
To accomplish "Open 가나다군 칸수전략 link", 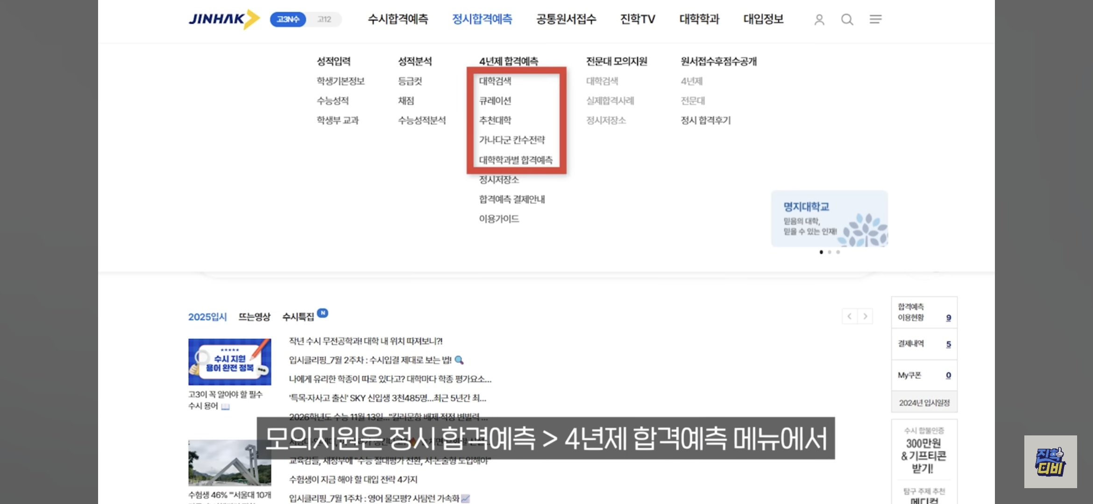I will click(x=511, y=140).
